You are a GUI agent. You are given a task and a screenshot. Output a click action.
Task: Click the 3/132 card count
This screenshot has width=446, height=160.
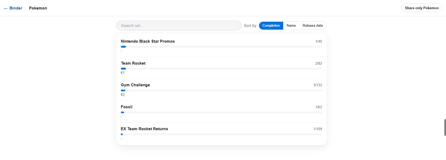[318, 85]
